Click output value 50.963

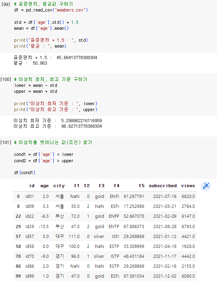point(40,63)
